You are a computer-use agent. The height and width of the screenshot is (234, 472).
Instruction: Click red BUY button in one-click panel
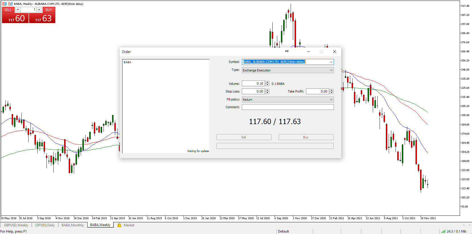49,10
